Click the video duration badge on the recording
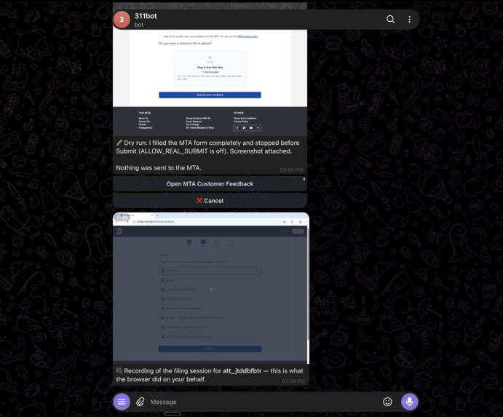This screenshot has width=503, height=417. point(122,218)
